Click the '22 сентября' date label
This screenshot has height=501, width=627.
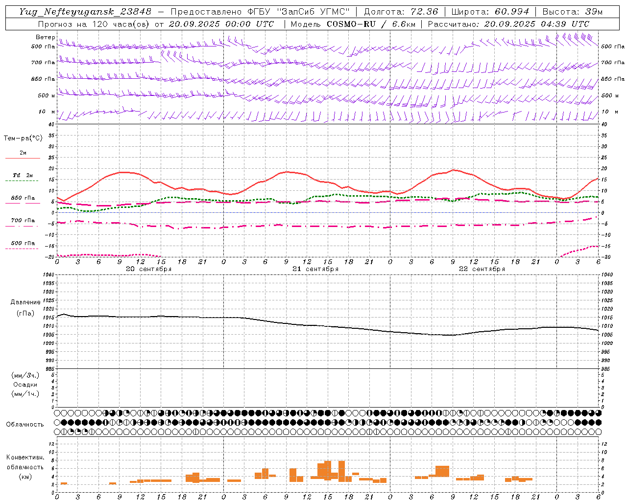click(x=482, y=269)
